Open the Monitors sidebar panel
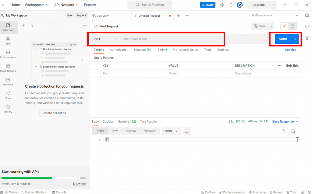 click(x=8, y=82)
